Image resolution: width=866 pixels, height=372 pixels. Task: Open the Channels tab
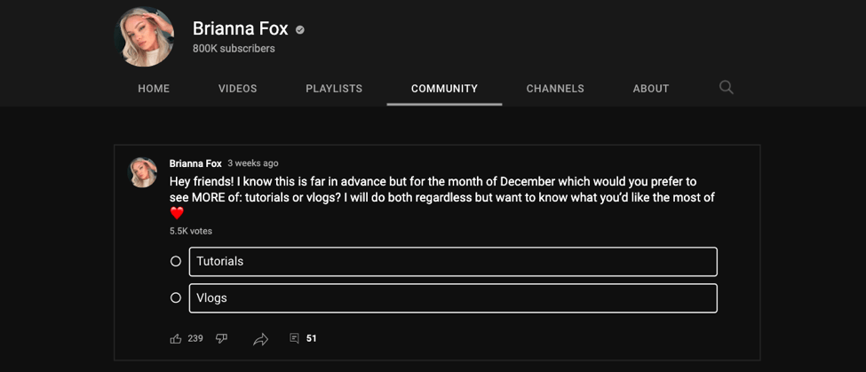(x=555, y=89)
